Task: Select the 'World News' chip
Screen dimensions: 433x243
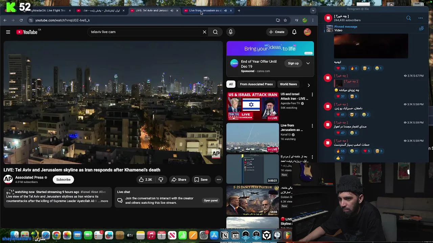Action: [x=288, y=84]
